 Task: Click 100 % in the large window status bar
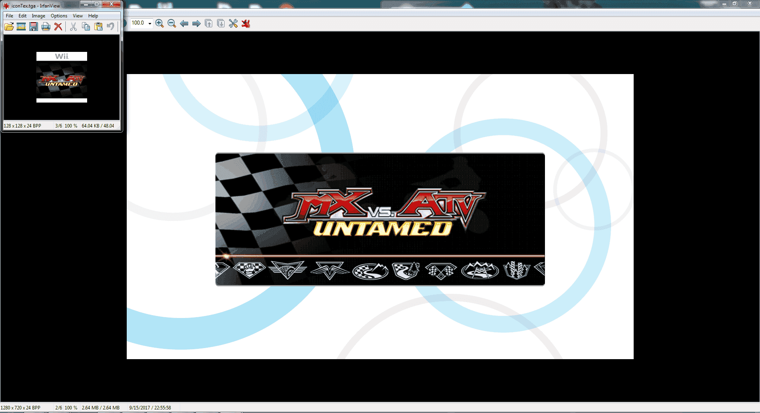(71, 408)
